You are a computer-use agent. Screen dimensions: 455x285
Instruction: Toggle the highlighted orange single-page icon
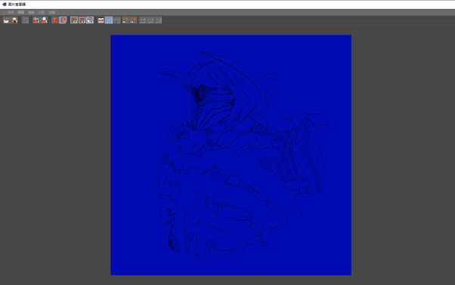(63, 20)
